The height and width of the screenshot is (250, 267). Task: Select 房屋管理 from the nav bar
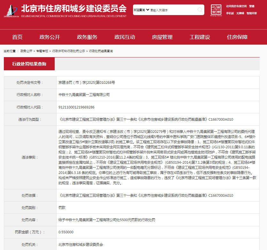point(162,37)
